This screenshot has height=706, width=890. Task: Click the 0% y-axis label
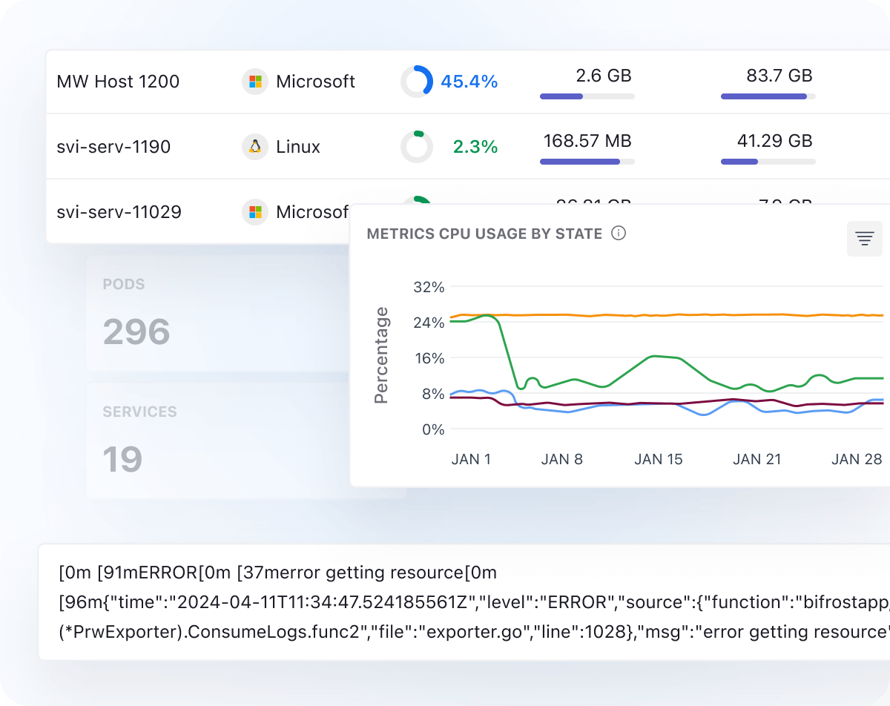pos(432,429)
